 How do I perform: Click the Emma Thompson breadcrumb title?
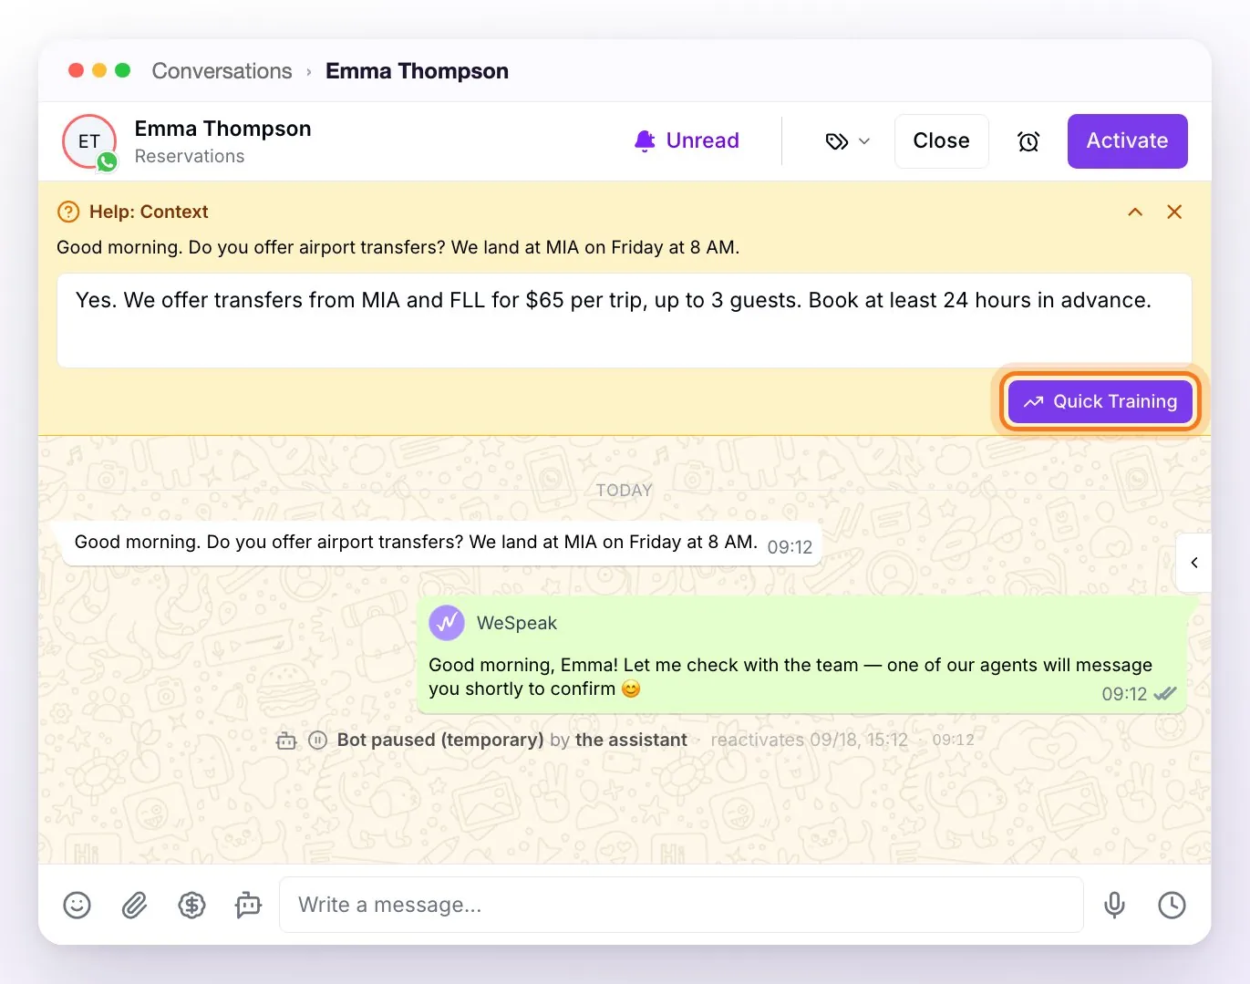tap(418, 71)
